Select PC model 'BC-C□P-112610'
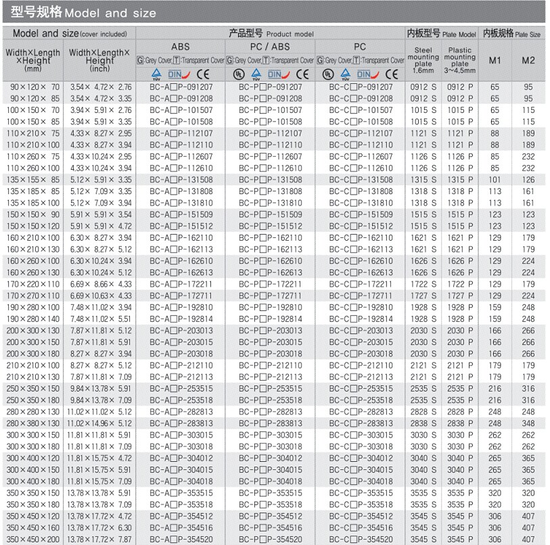550x545 pixels. (361, 168)
